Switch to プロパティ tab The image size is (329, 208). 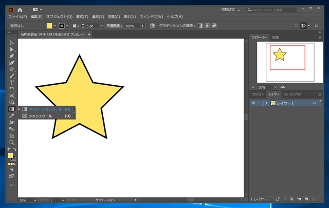(258, 94)
